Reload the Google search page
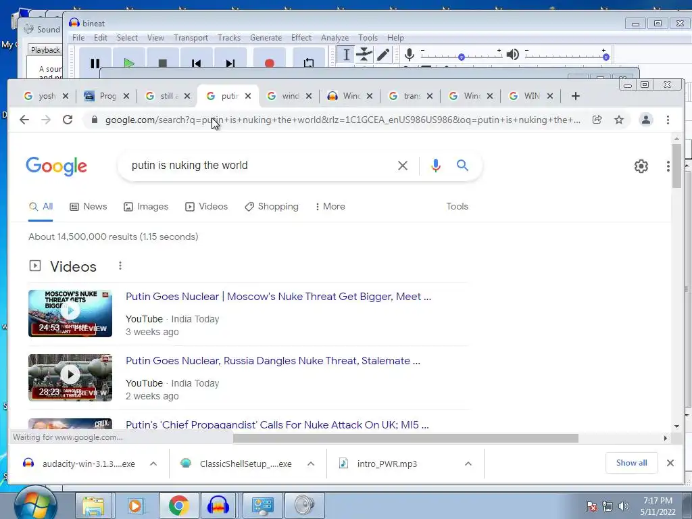The width and height of the screenshot is (692, 519). (x=68, y=120)
